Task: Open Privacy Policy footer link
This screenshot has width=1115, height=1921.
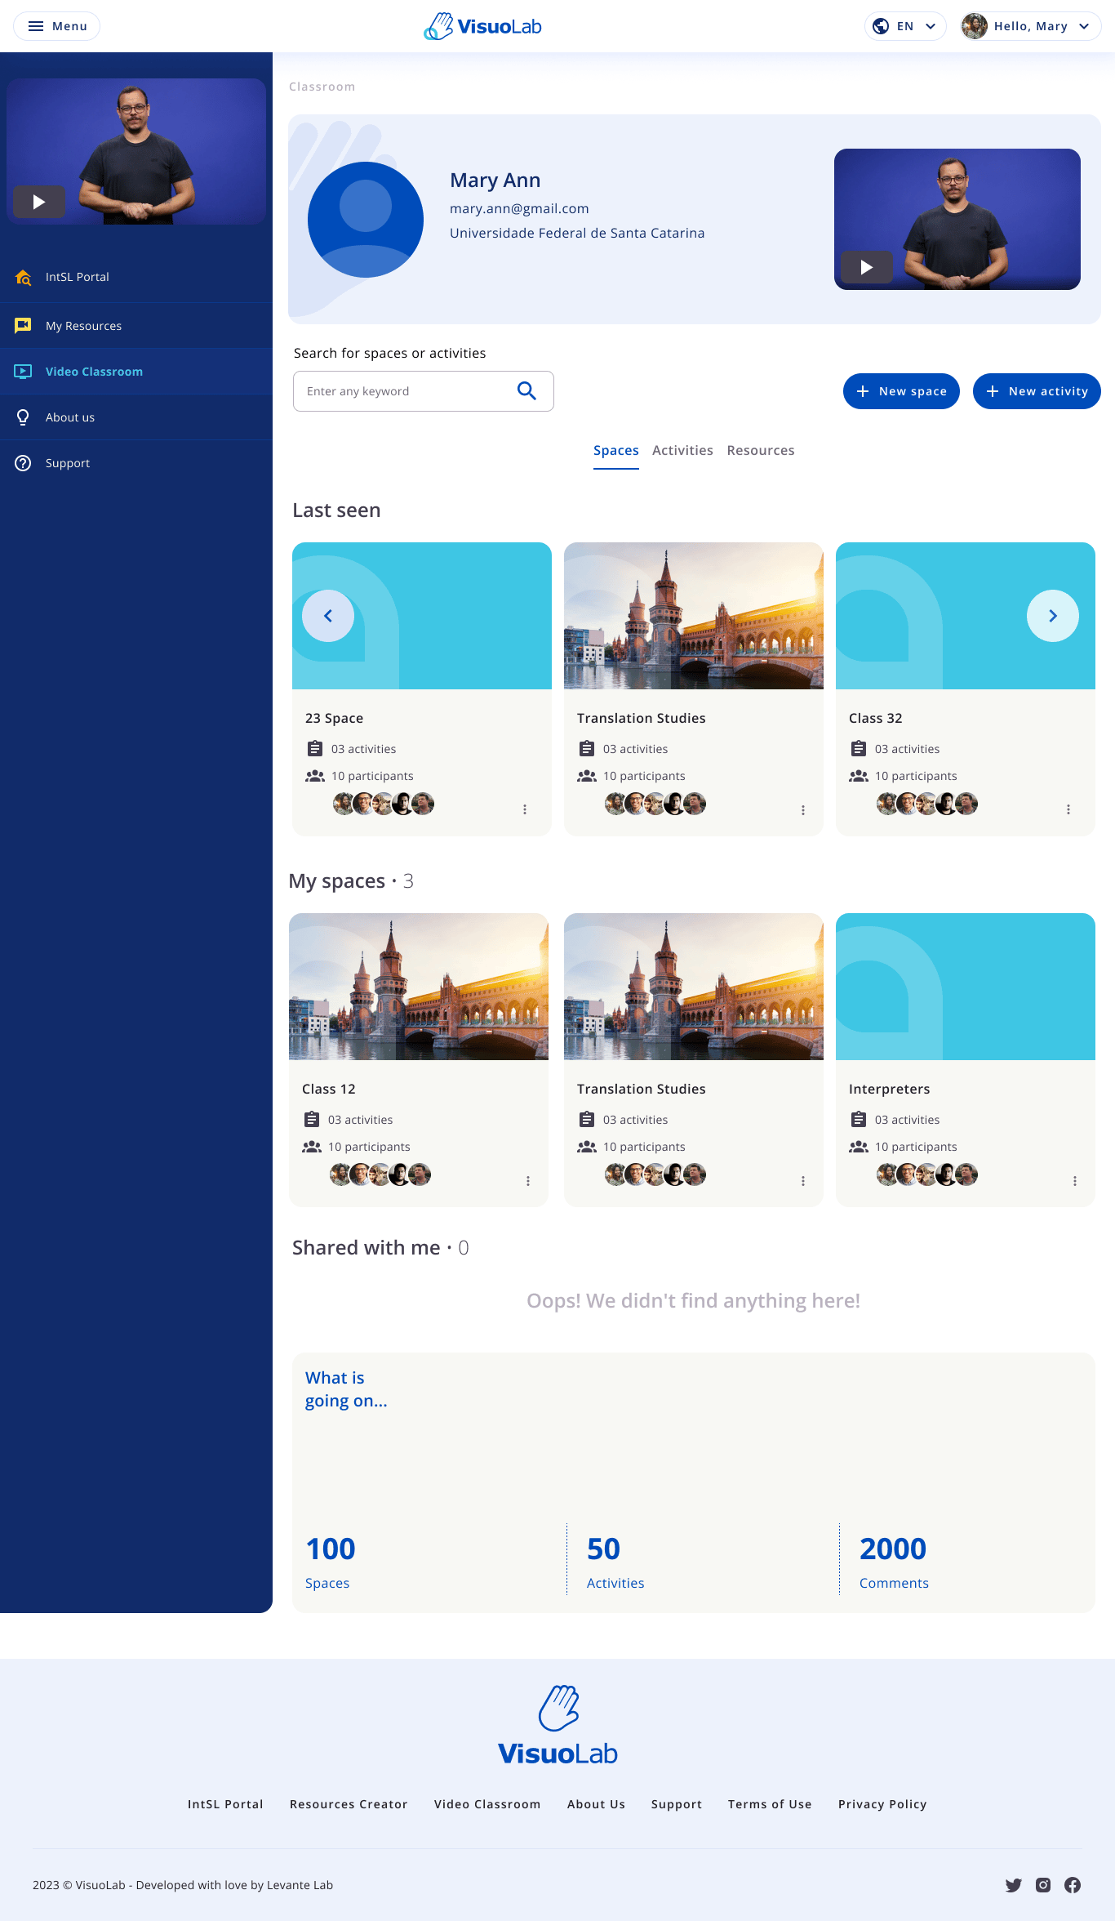Action: (882, 1804)
